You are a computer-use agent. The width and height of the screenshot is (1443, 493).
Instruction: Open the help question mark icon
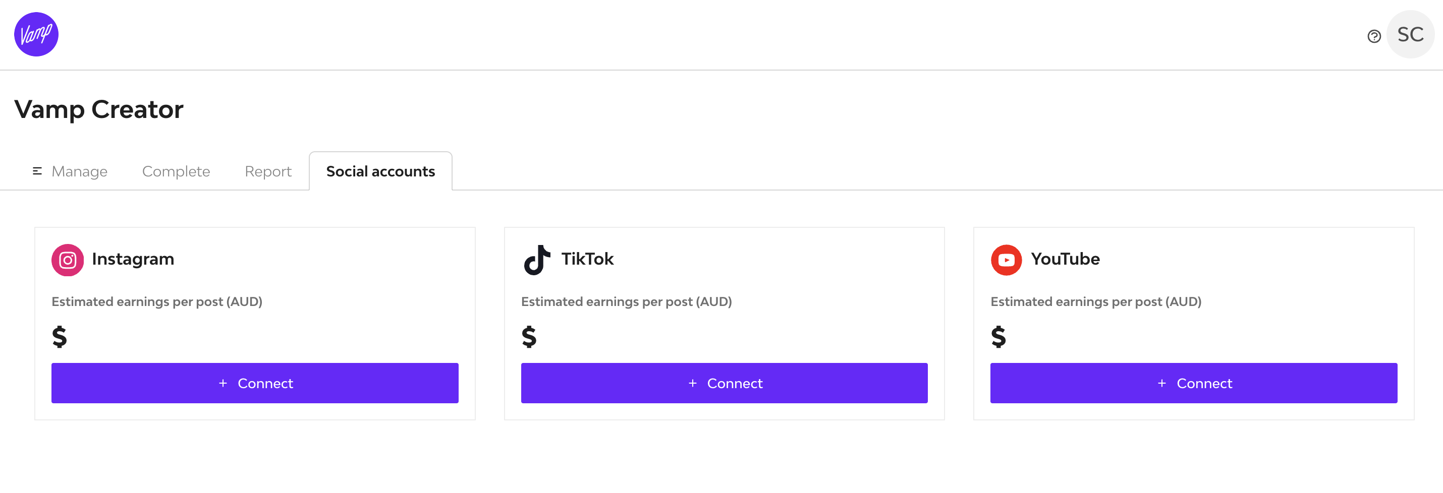point(1373,36)
